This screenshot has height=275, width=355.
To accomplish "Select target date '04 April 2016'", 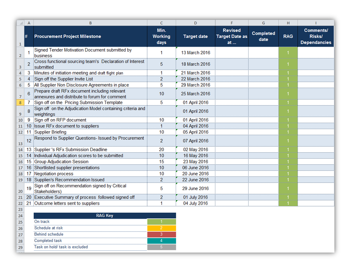I will (x=195, y=126).
